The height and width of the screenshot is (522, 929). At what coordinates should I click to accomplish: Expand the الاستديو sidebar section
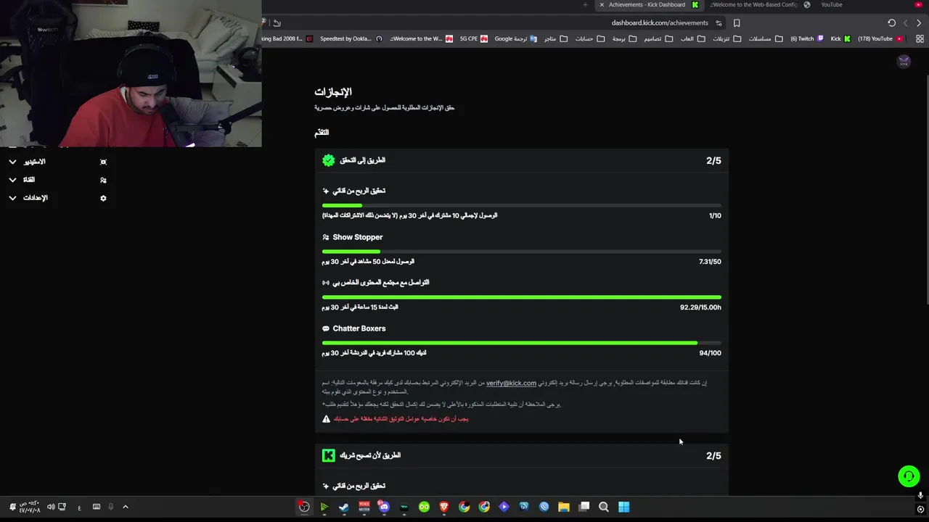(x=58, y=162)
